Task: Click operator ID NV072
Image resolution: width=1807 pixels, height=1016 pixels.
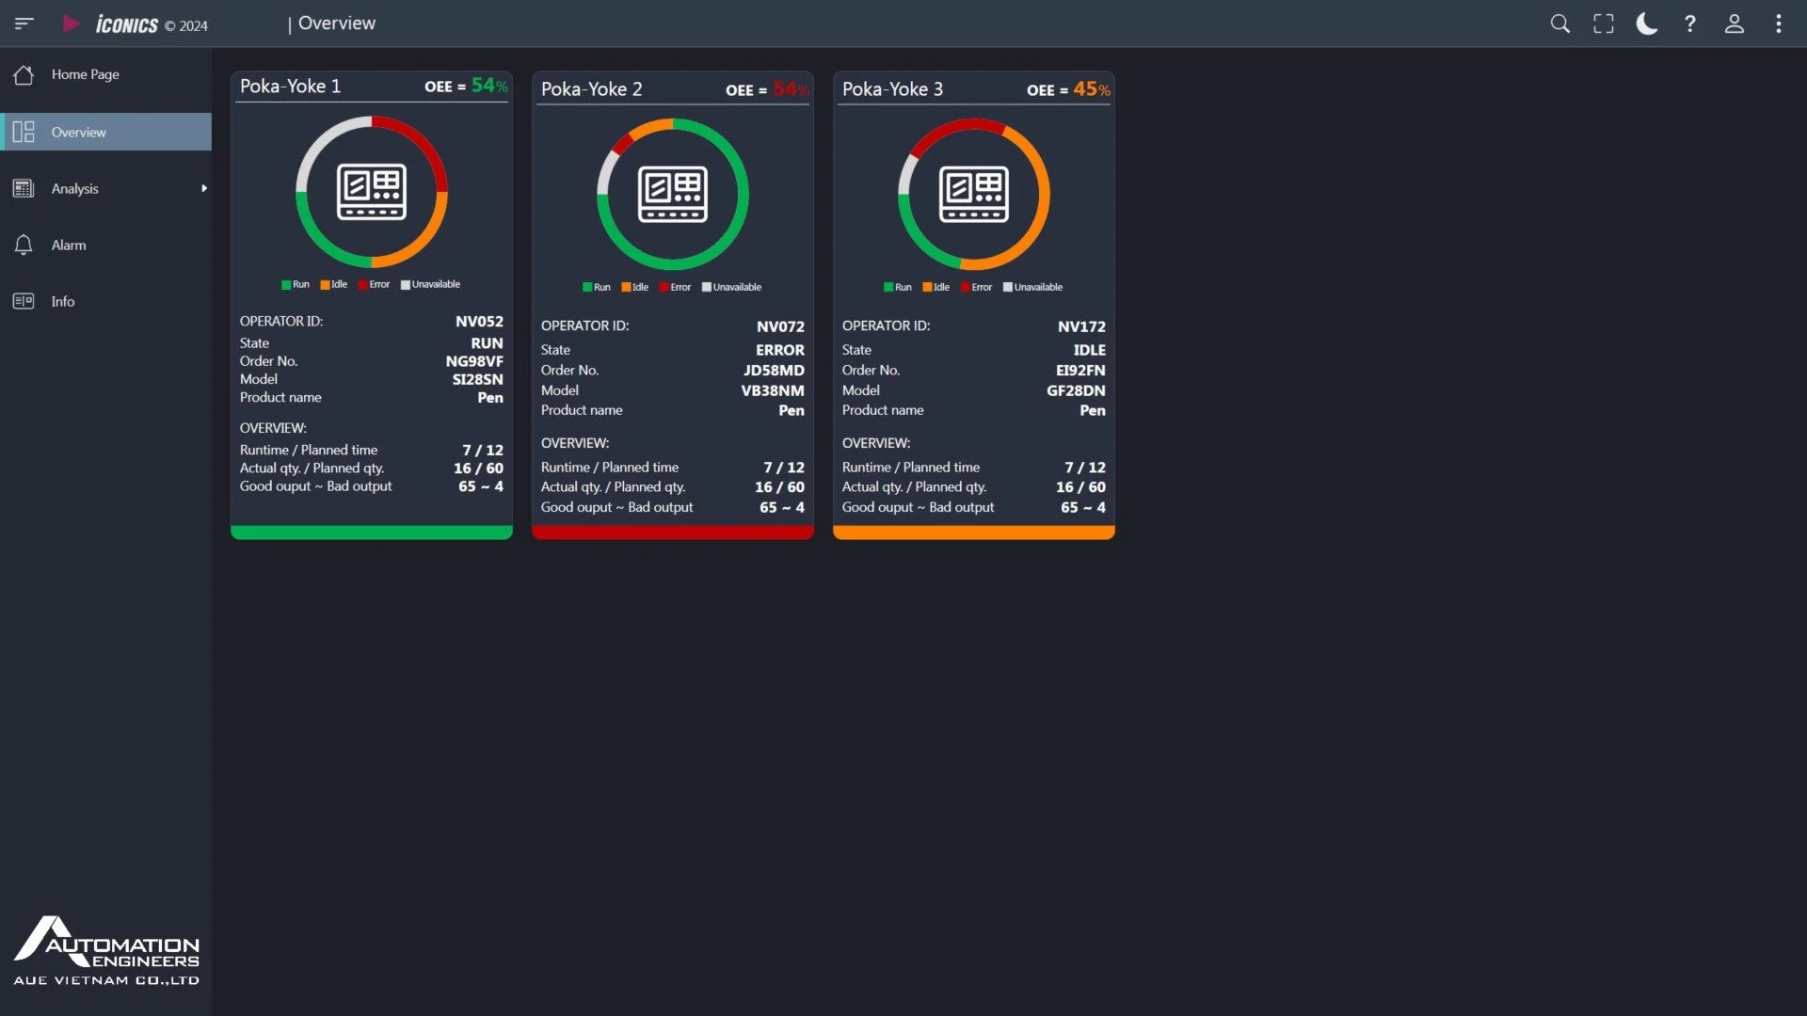Action: click(780, 326)
